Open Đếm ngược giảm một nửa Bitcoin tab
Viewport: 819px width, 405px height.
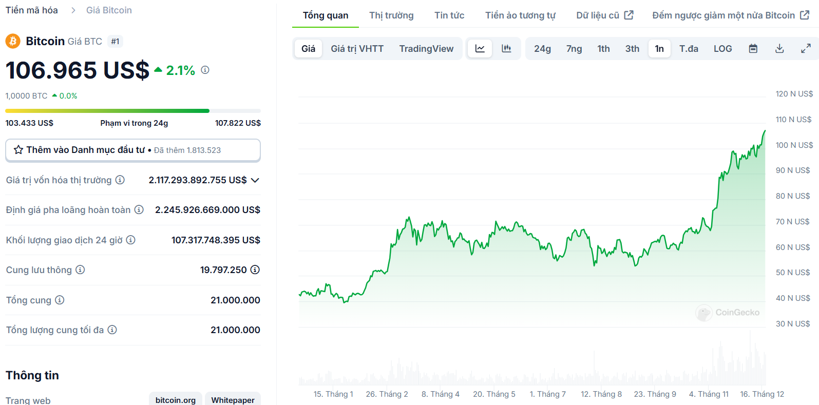(731, 15)
